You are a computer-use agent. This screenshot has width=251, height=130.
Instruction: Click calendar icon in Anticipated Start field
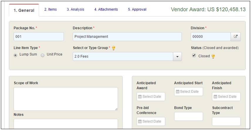[x=178, y=92]
